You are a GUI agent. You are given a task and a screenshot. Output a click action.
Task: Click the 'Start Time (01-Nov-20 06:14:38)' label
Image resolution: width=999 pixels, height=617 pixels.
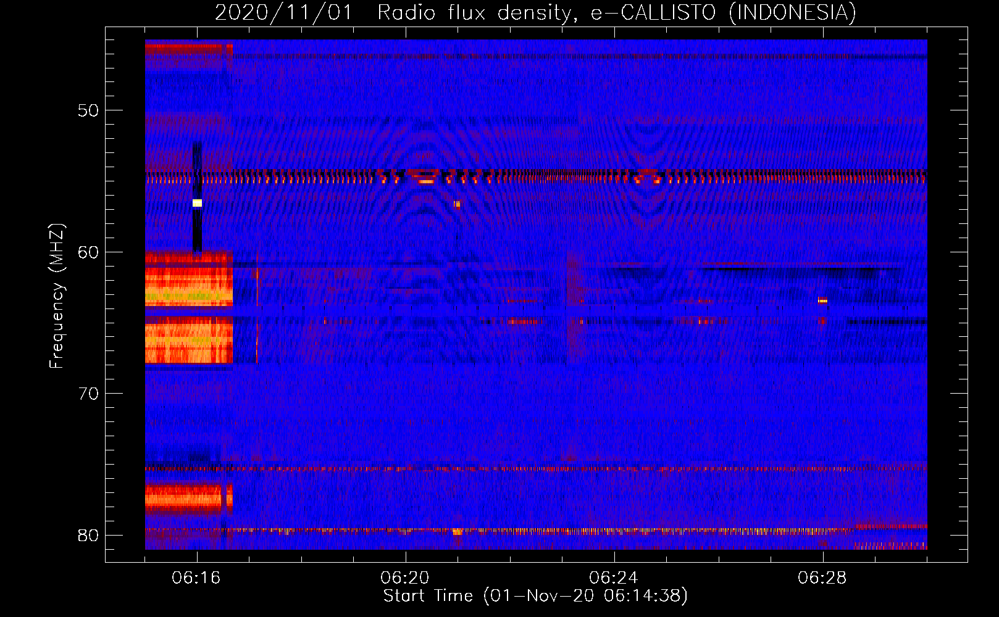click(x=535, y=596)
